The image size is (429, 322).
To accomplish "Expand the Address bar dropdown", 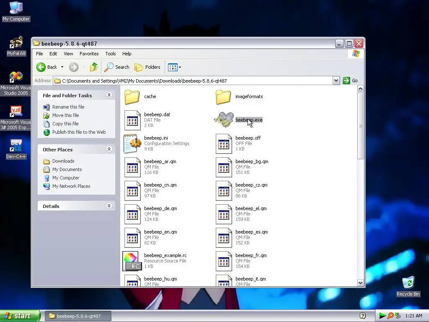I will coord(336,80).
